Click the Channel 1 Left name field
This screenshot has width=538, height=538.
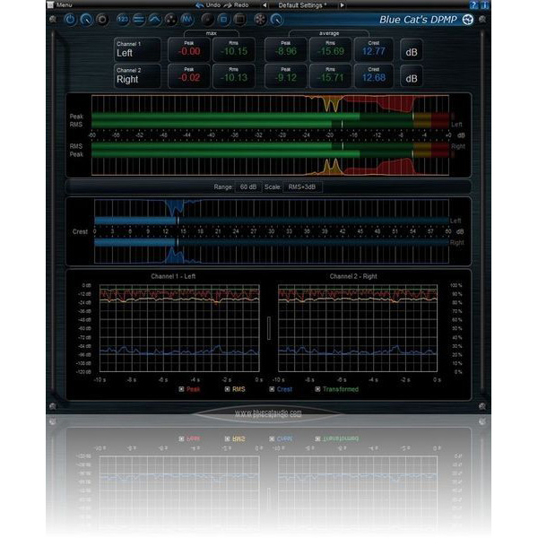click(x=137, y=49)
